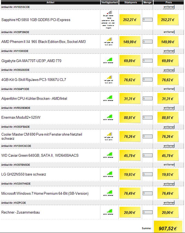Click availability icon for WD Caviar Green
Viewport: 185px width, 233px height.
(110, 154)
